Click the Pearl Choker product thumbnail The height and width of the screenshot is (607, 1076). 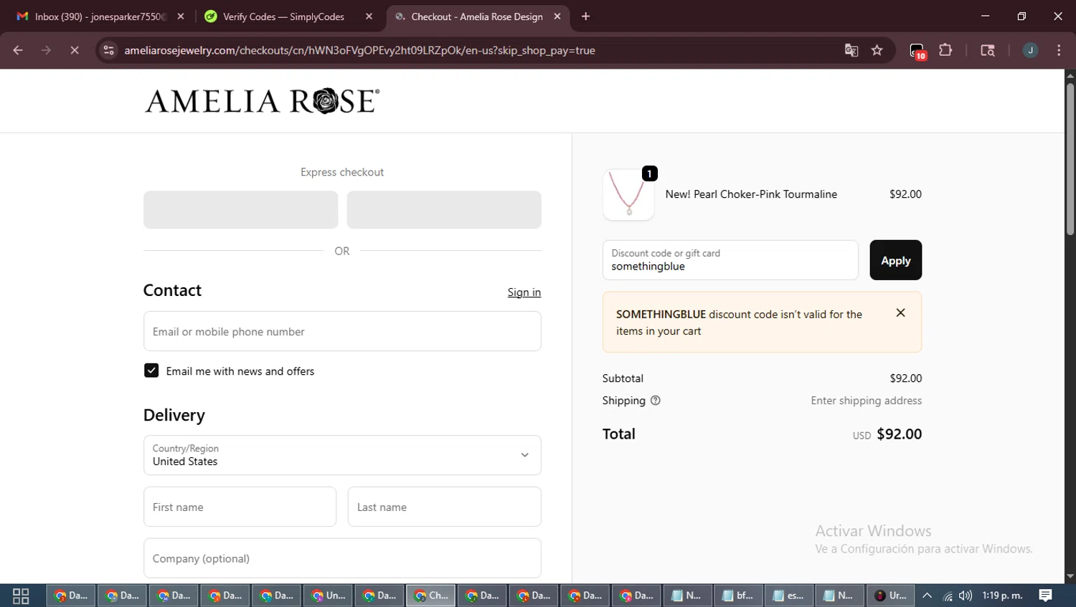(628, 195)
